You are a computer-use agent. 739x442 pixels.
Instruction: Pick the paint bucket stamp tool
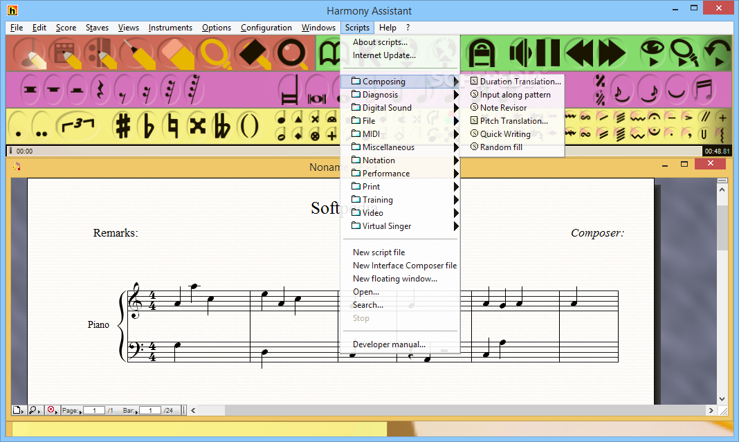pos(255,53)
